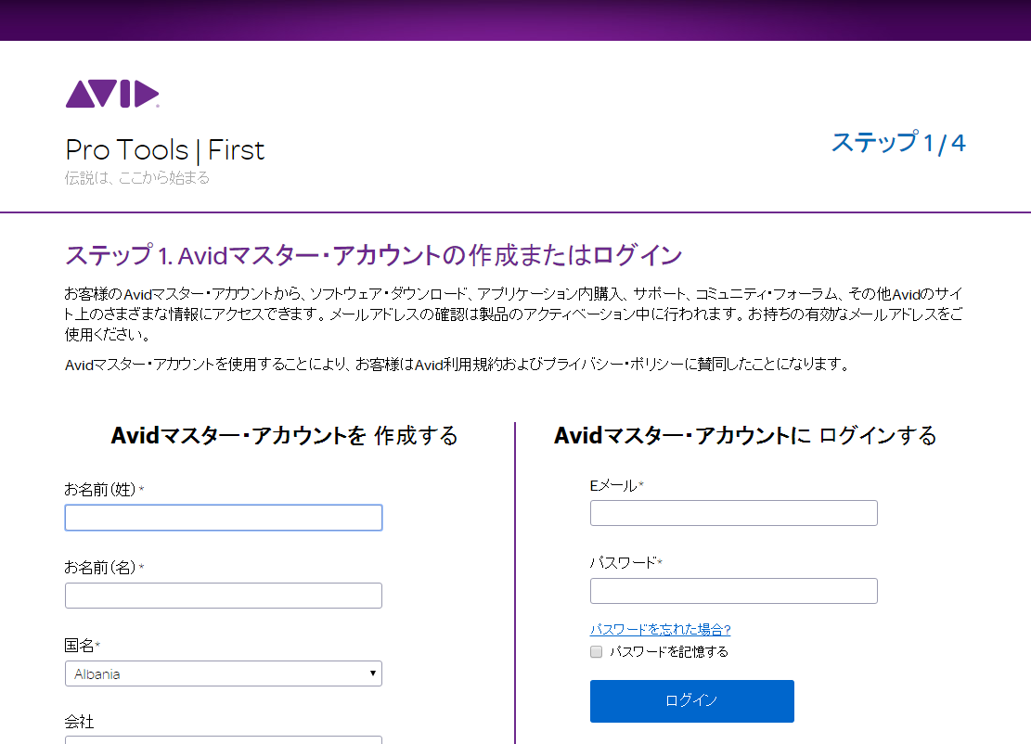Click the ステップ 1/4 step indicator
This screenshot has width=1031, height=744.
pyautogui.click(x=898, y=143)
